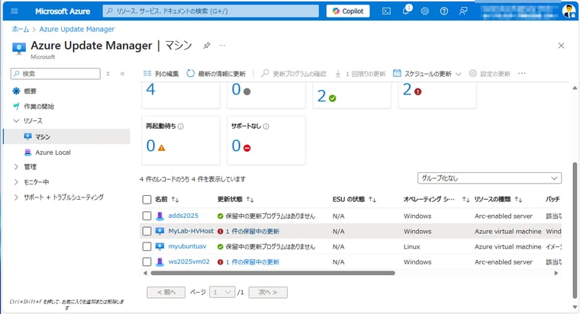
Task: Open the feedback icon in header
Action: [463, 11]
